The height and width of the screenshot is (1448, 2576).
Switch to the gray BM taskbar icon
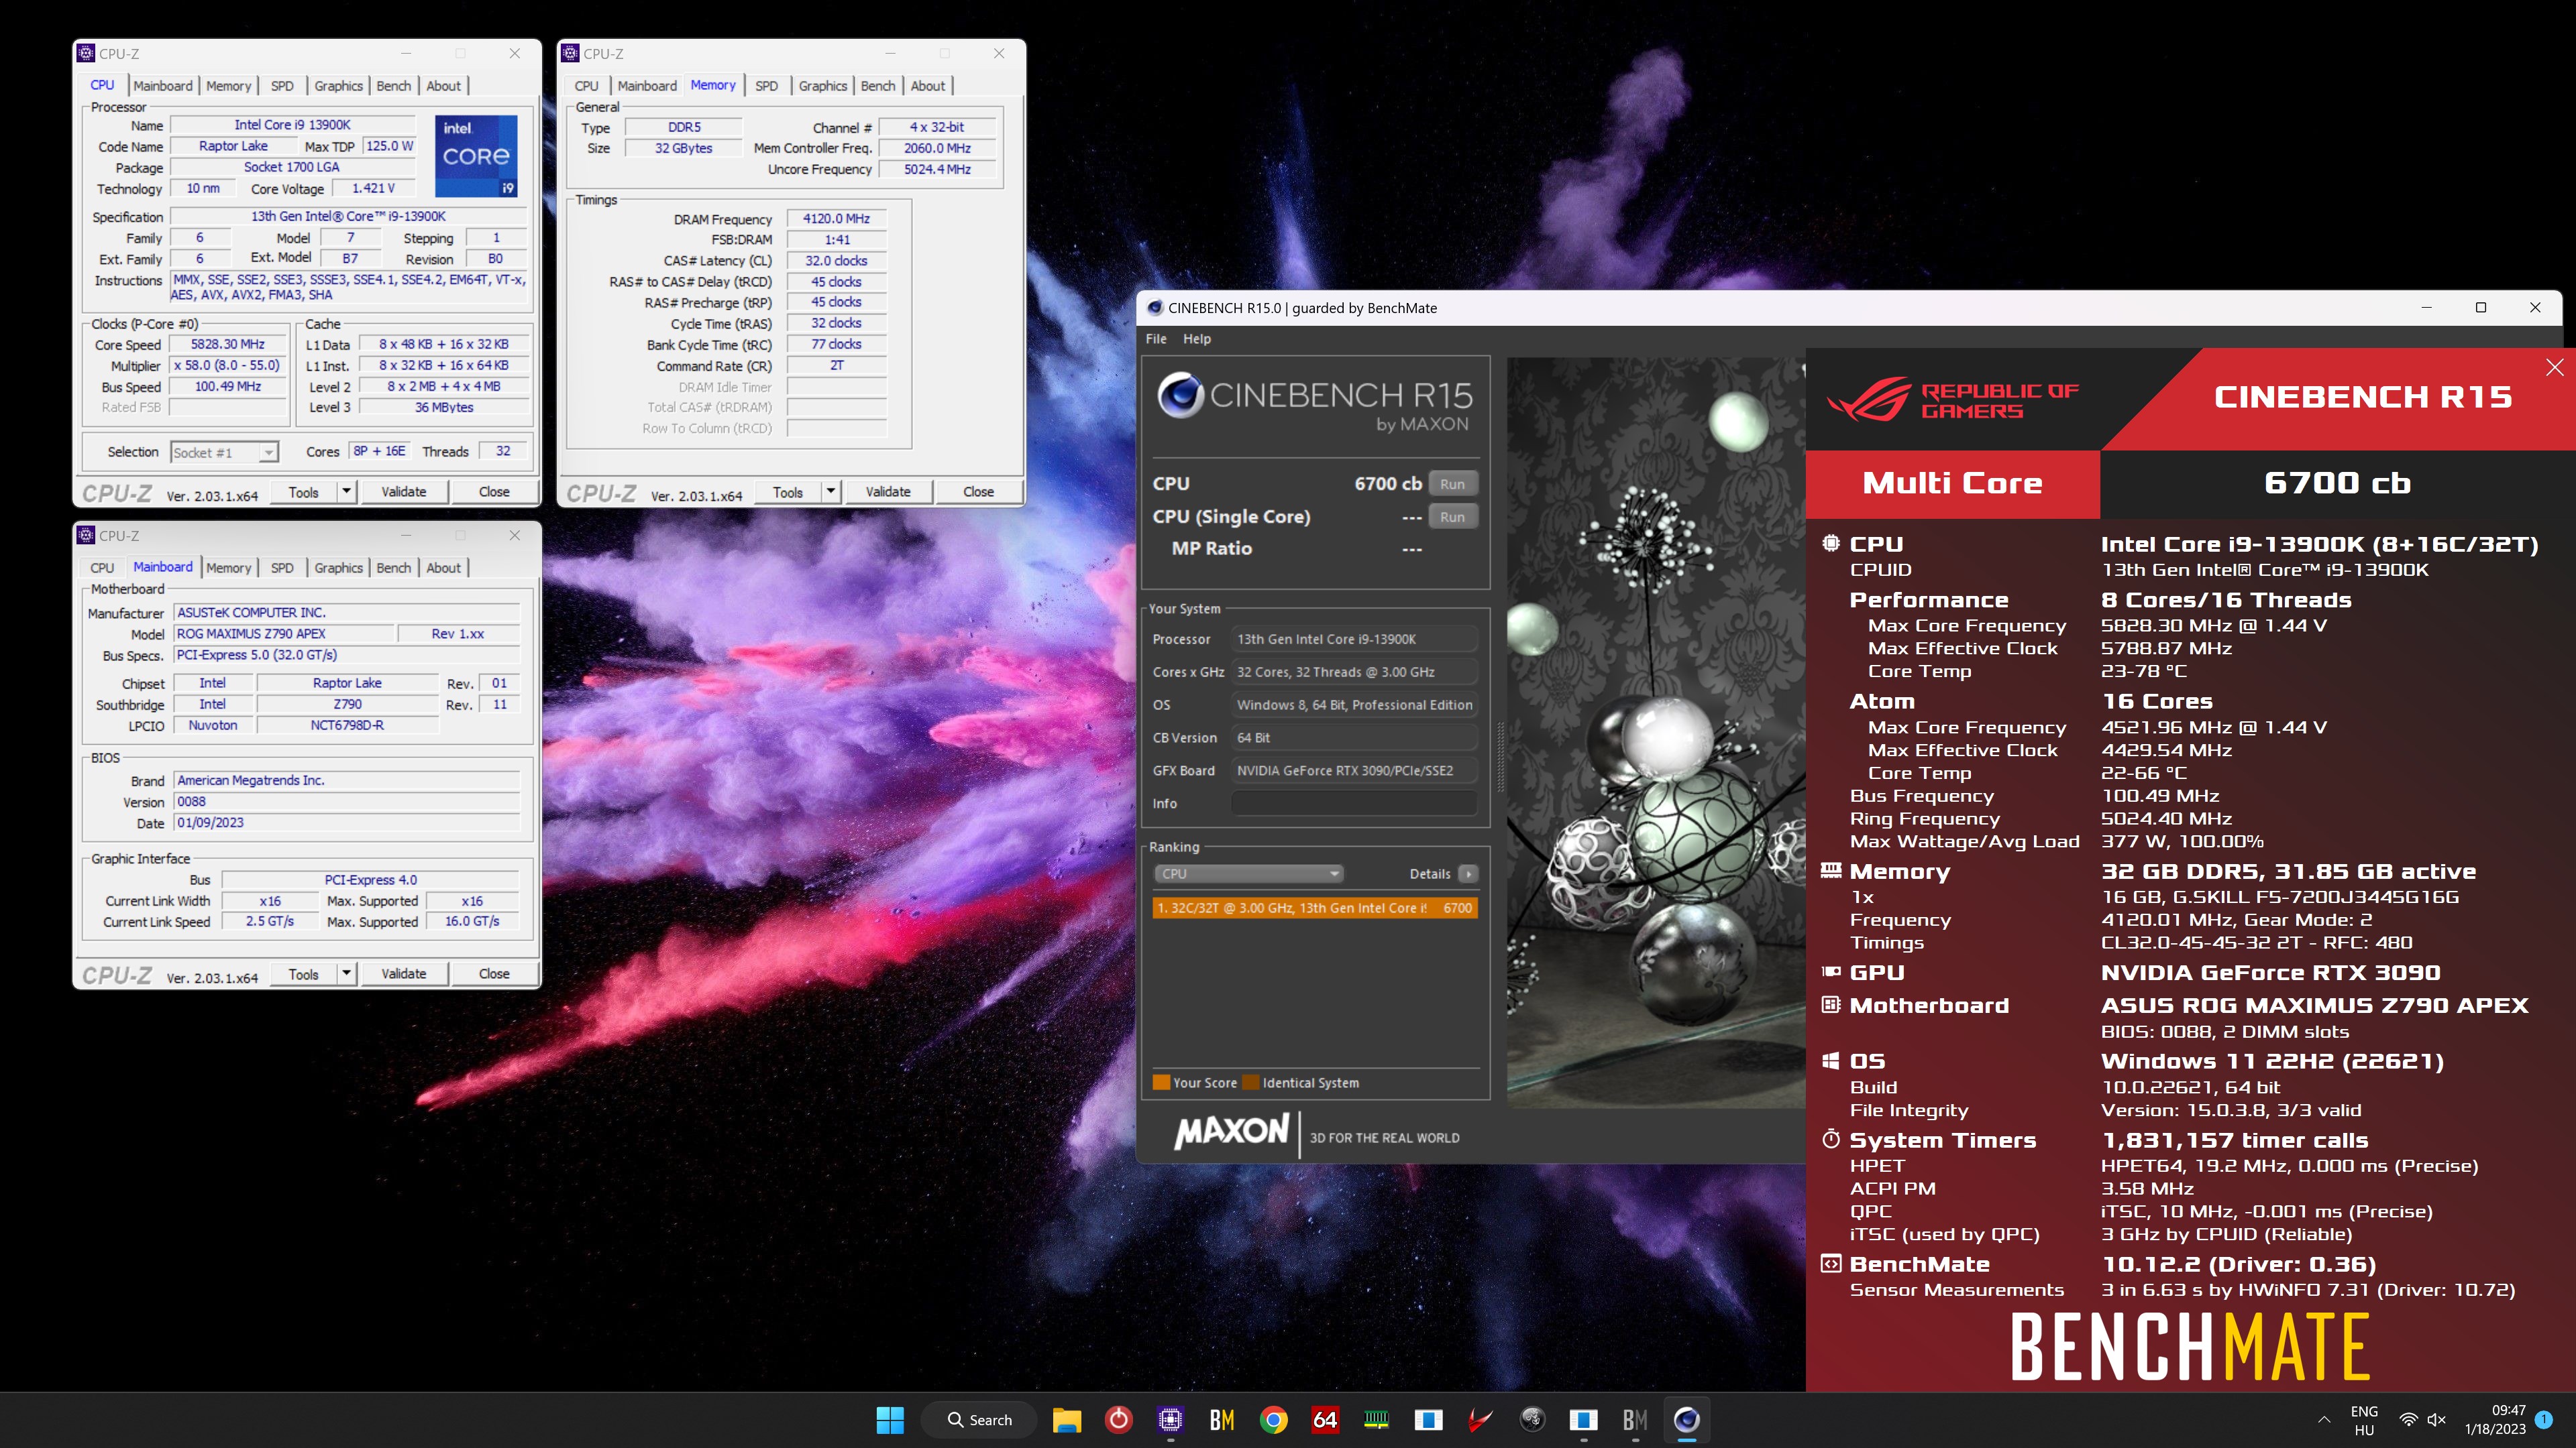point(1635,1419)
